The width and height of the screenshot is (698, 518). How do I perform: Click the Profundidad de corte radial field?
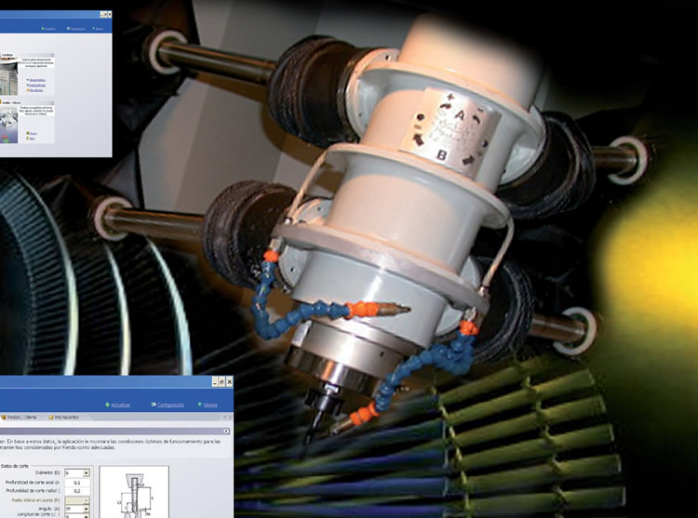pos(77,491)
